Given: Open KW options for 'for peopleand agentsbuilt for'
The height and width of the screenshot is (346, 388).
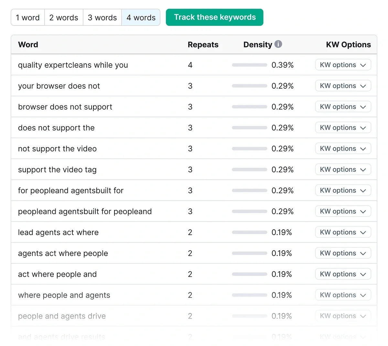Looking at the screenshot, I should [343, 190].
